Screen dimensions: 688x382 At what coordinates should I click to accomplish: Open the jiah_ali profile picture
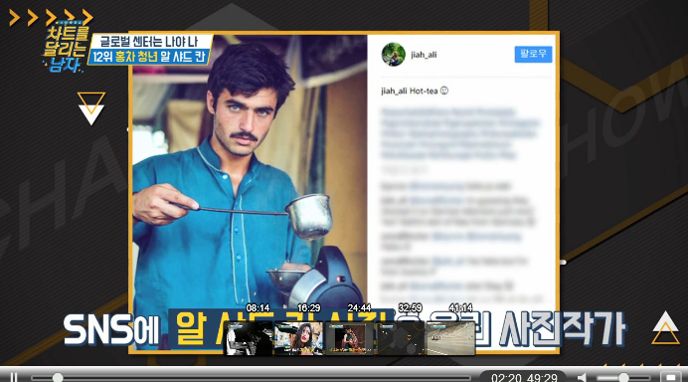(x=393, y=55)
